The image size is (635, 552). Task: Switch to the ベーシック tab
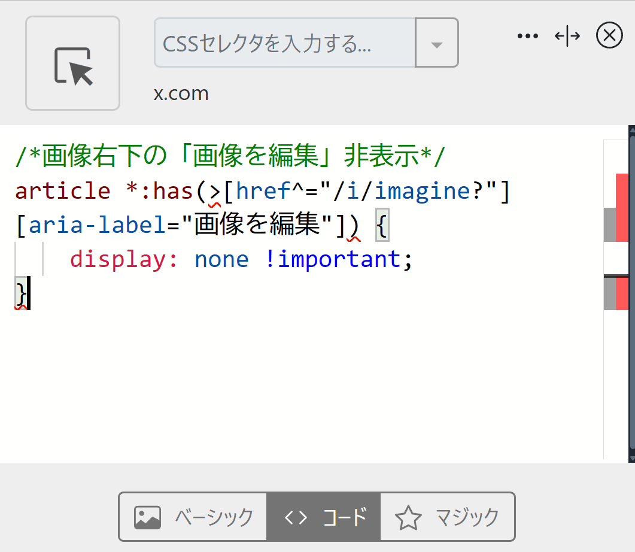pos(193,517)
